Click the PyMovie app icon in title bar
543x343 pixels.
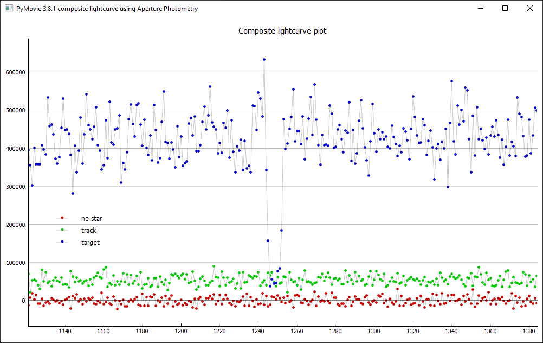(9, 9)
